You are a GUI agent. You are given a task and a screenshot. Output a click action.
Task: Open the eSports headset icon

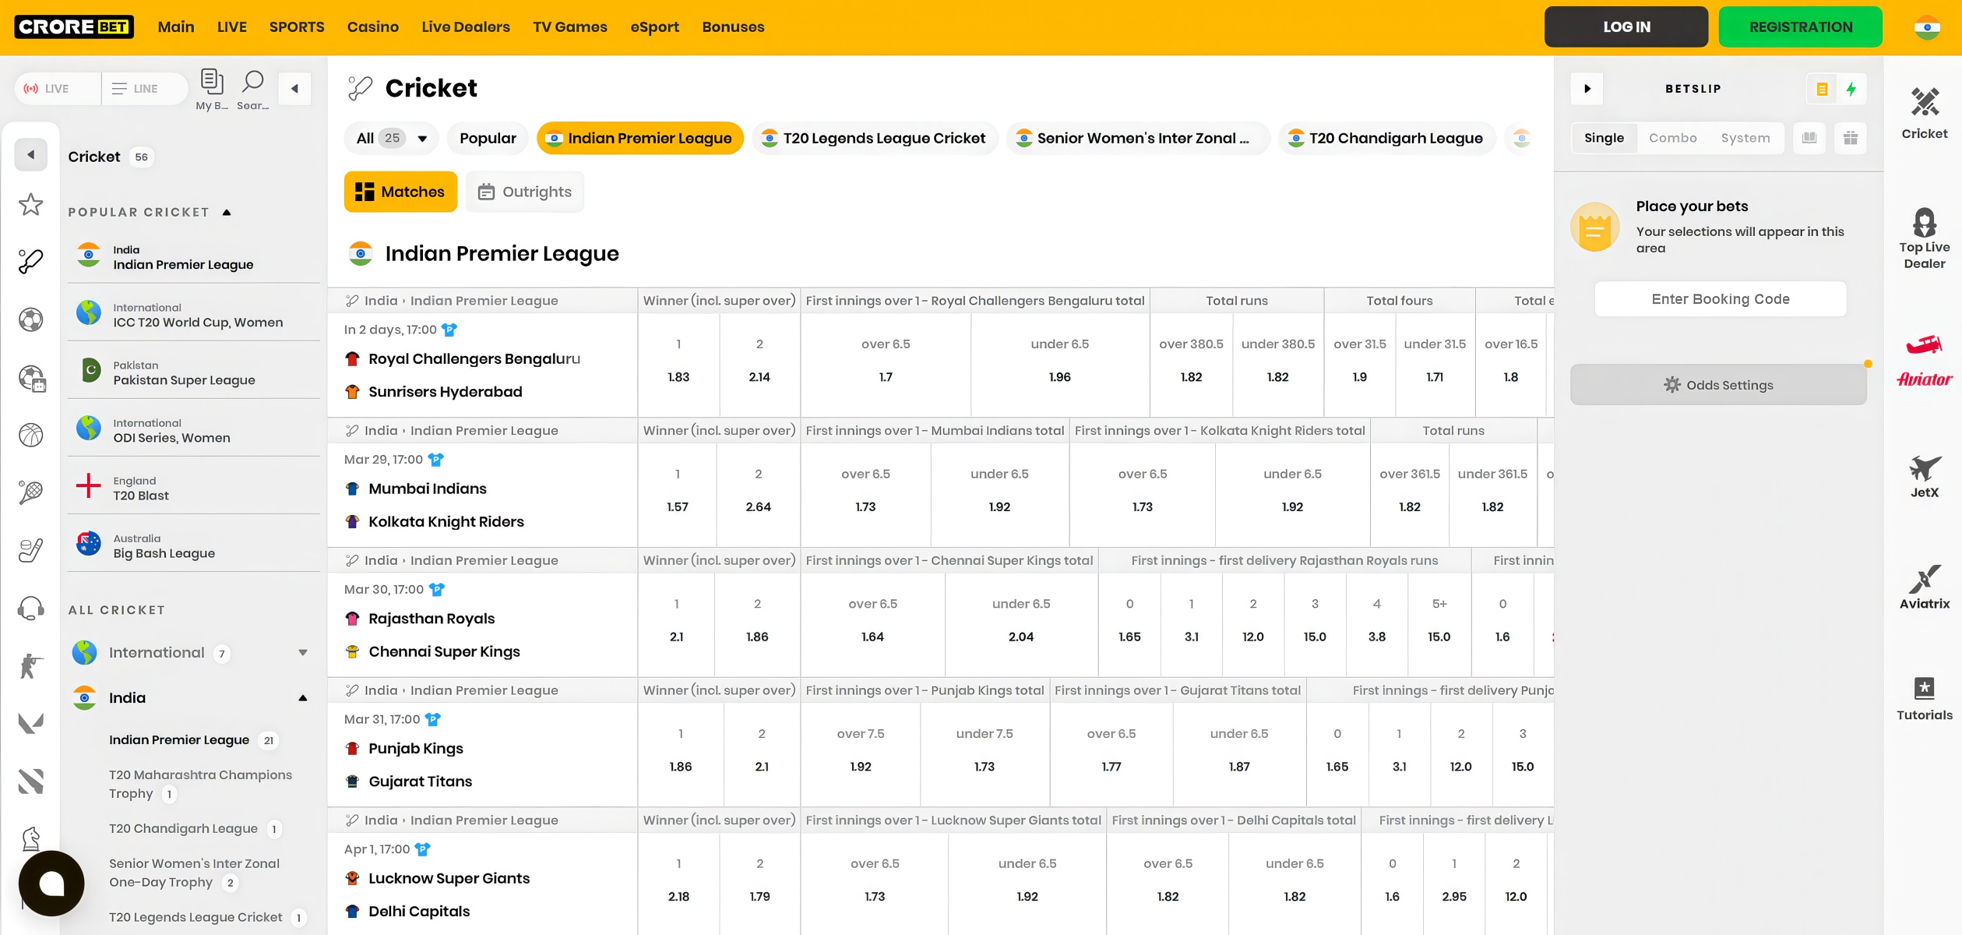tap(30, 609)
